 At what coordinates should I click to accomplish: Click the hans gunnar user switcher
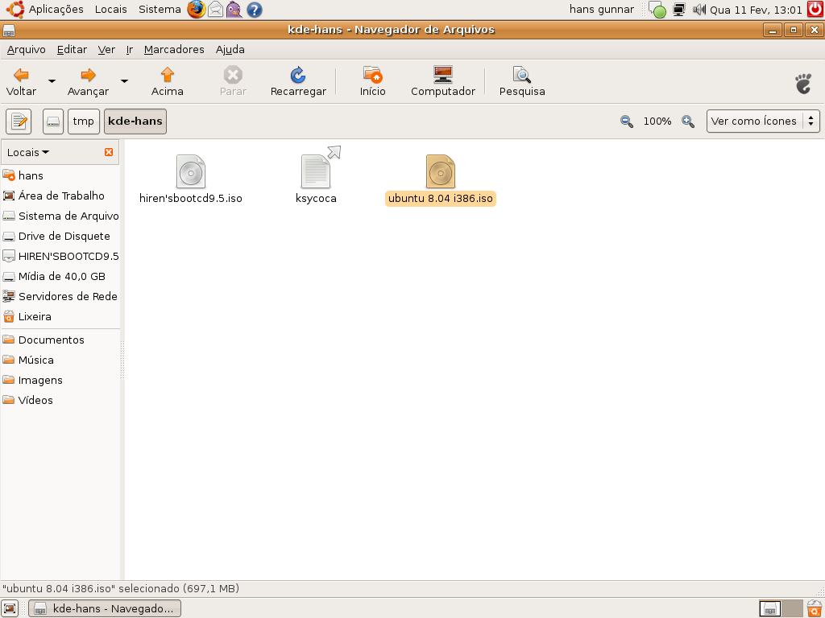pyautogui.click(x=601, y=10)
